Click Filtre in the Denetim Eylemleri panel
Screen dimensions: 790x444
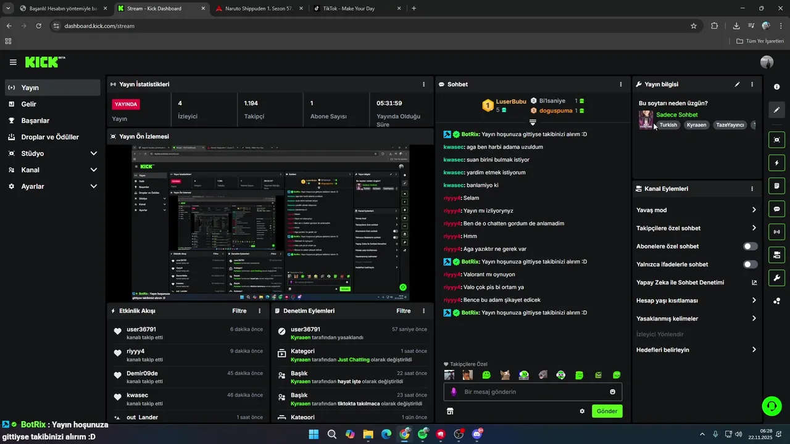(x=404, y=311)
